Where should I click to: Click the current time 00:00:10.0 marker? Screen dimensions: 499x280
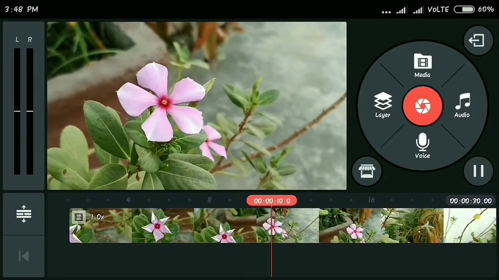tap(272, 201)
